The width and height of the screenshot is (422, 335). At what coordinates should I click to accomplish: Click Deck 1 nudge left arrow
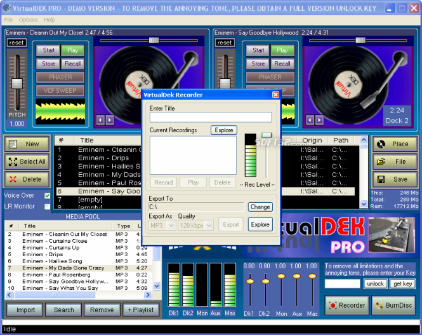100,120
